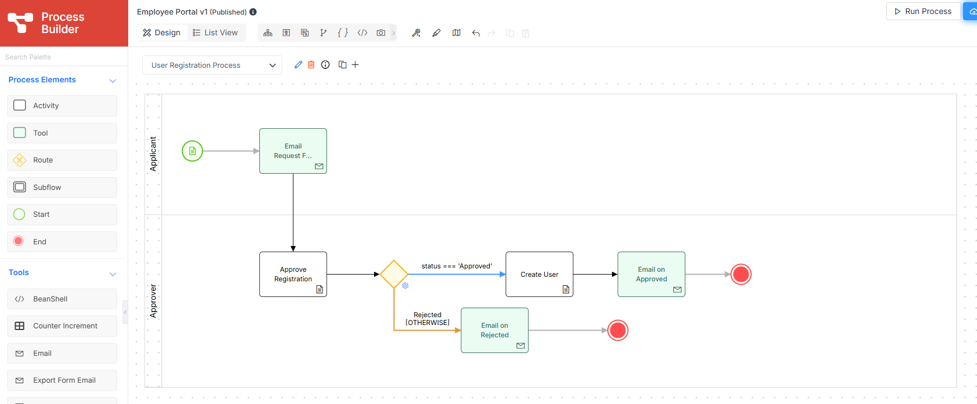977x404 pixels.
Task: Click the redo arrow icon
Action: pyautogui.click(x=492, y=33)
